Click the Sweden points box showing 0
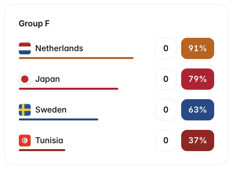The image size is (235, 170). [x=166, y=110]
